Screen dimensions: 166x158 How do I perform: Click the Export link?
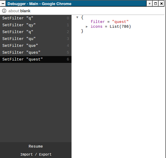click(45, 154)
